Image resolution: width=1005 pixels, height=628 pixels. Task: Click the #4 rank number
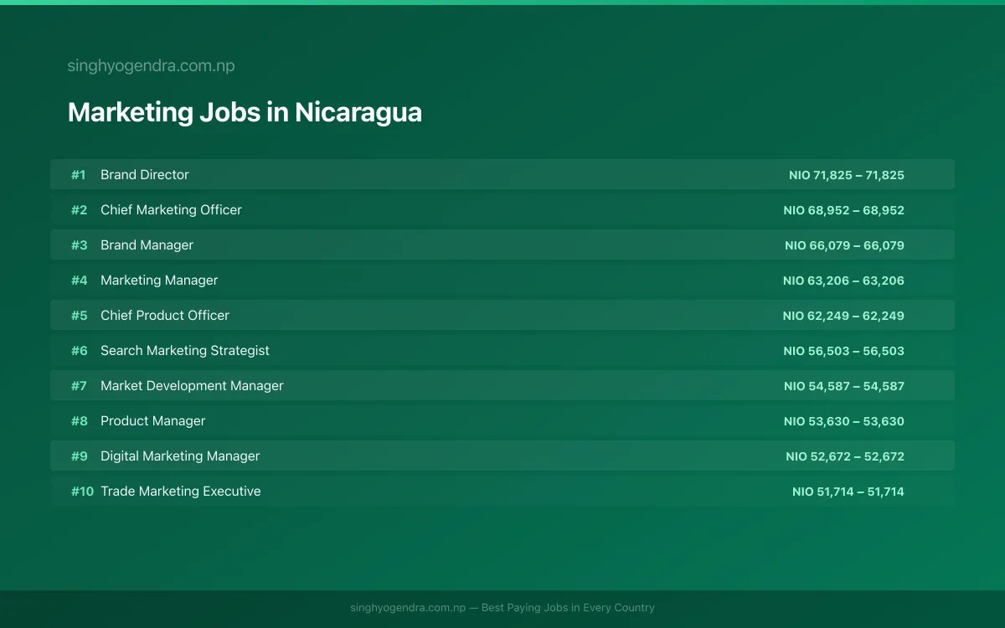(x=79, y=281)
